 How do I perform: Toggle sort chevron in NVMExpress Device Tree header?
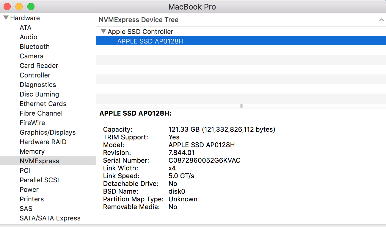click(x=381, y=20)
